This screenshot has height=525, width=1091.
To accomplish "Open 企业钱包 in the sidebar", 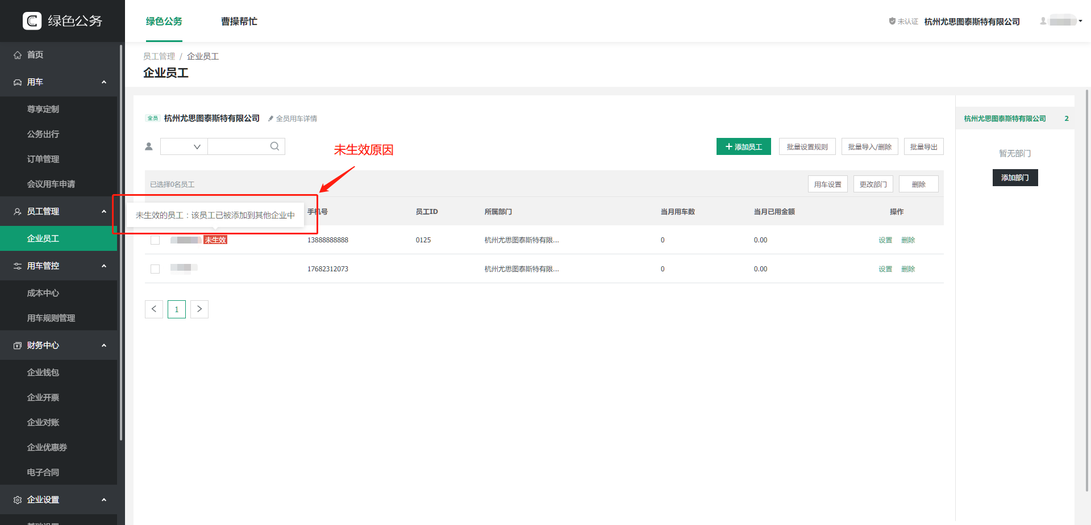I will tap(43, 372).
